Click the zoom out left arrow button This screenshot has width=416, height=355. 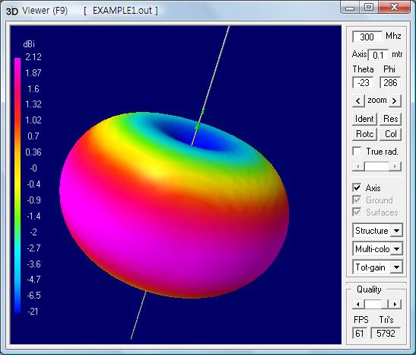pyautogui.click(x=358, y=101)
